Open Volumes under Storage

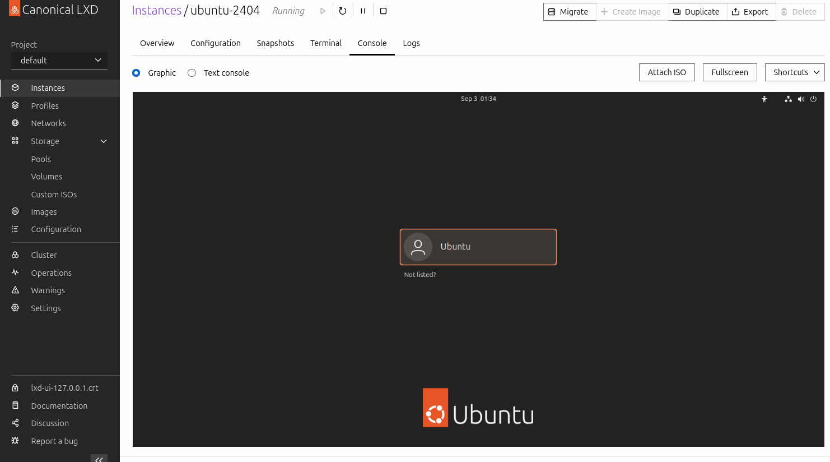46,177
